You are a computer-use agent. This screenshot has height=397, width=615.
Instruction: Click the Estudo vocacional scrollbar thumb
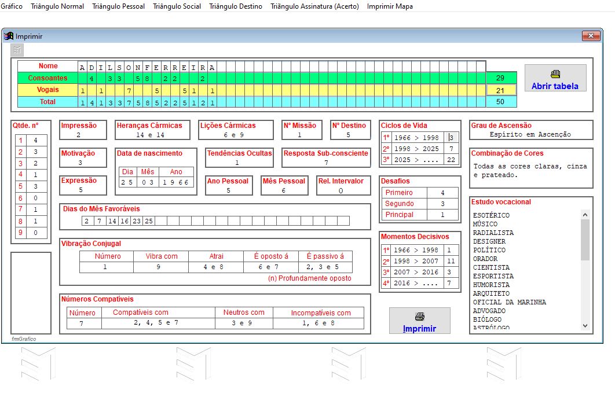coord(585,240)
